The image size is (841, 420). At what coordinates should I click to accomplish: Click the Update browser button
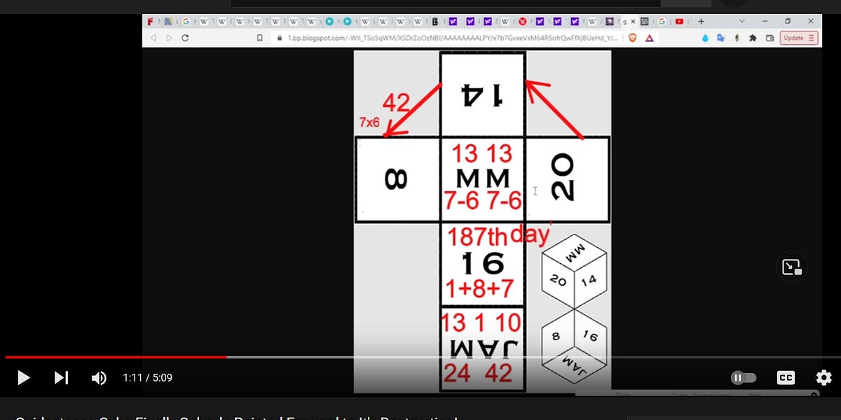[x=793, y=38]
